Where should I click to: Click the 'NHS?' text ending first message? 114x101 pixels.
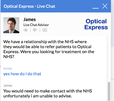point(9,57)
